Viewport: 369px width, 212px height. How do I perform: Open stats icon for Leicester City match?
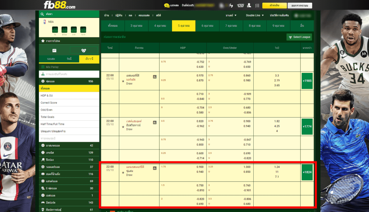(x=155, y=77)
